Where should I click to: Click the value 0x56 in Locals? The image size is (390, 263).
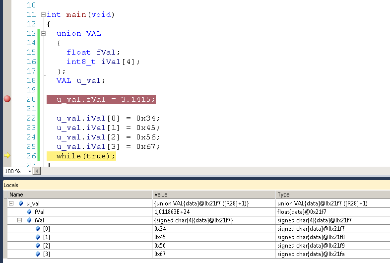point(160,246)
